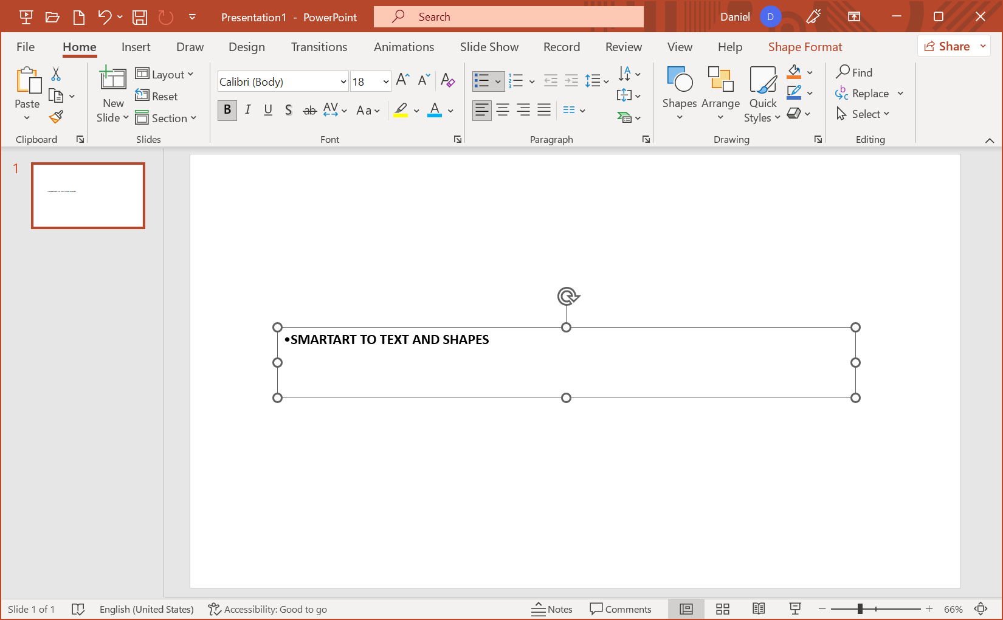1003x620 pixels.
Task: Click the Format Painter icon
Action: click(56, 116)
